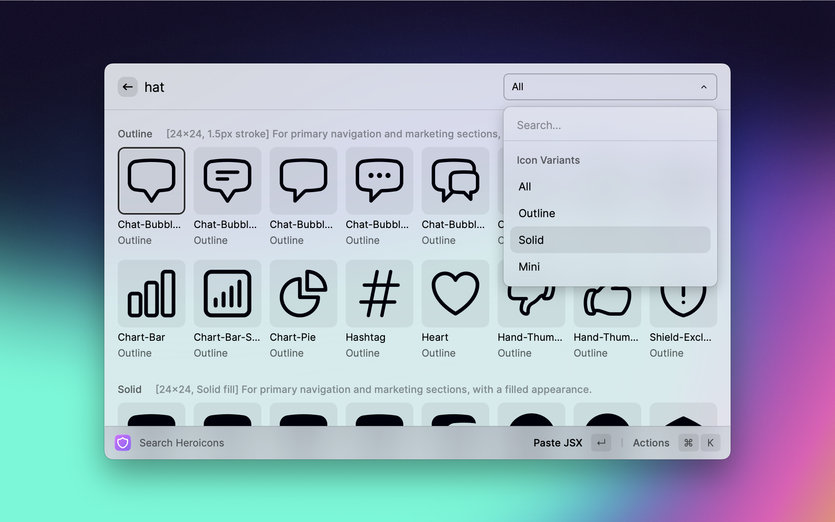Open the Actions menu

point(651,443)
